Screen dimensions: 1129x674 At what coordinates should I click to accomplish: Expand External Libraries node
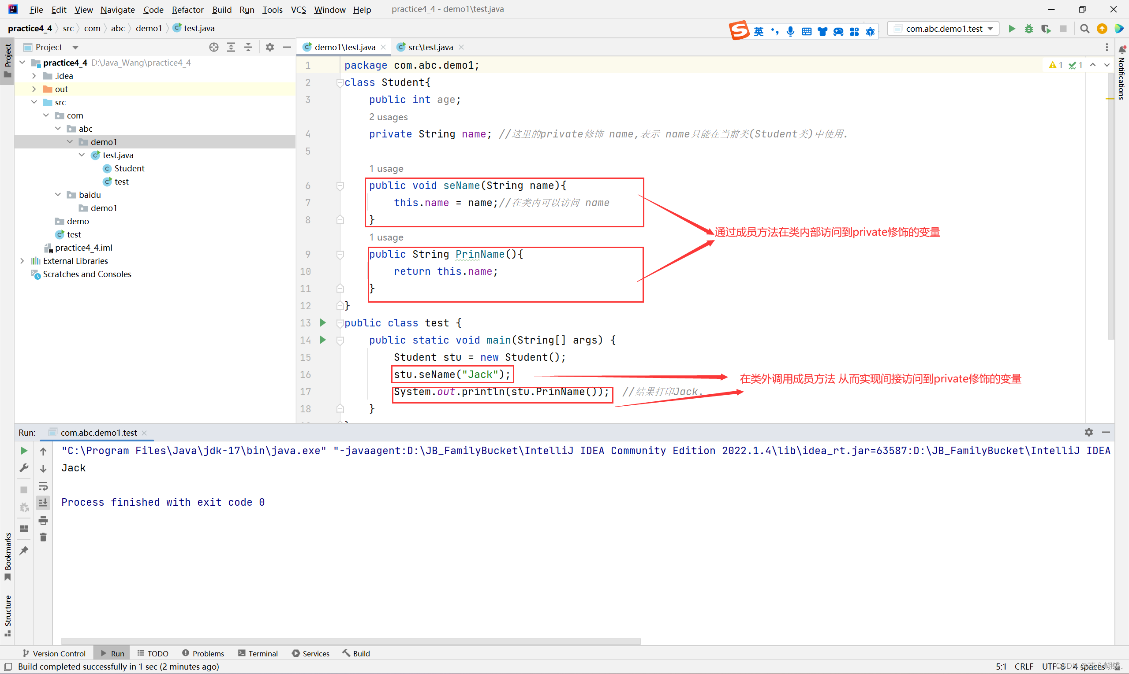[22, 261]
